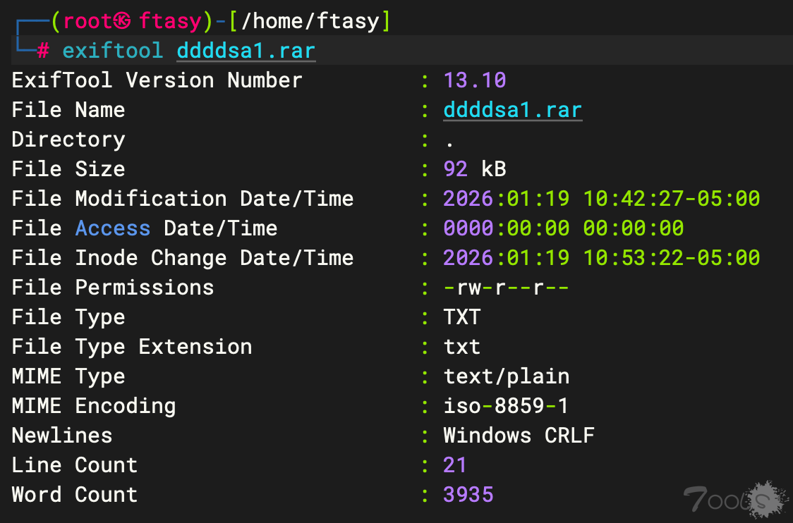793x523 pixels.
Task: Click the /home/ftasy path in the prompt
Action: pos(310,22)
